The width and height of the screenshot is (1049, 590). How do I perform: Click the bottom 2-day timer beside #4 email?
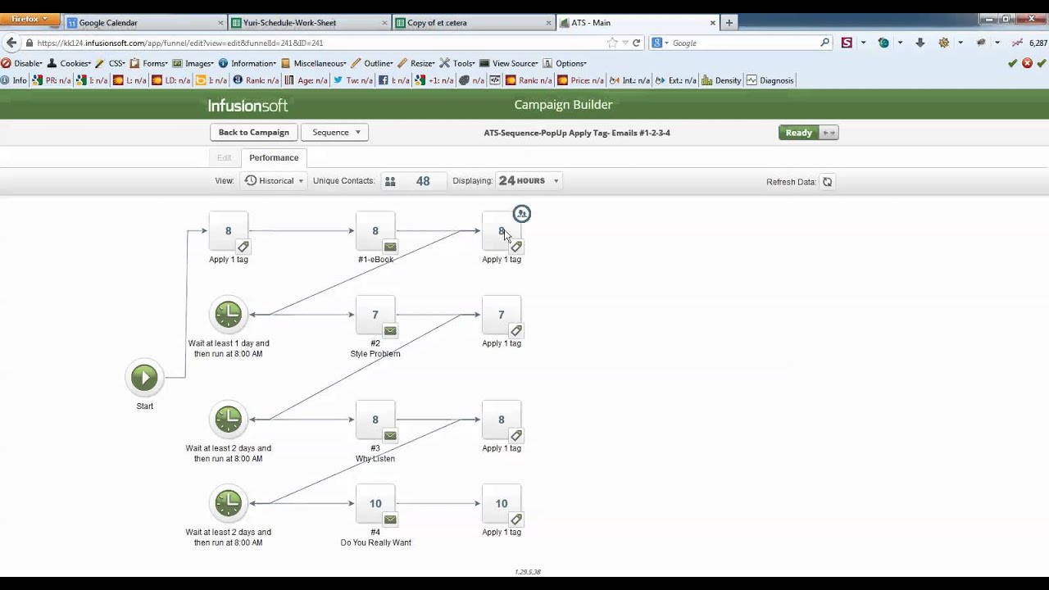pos(229,503)
